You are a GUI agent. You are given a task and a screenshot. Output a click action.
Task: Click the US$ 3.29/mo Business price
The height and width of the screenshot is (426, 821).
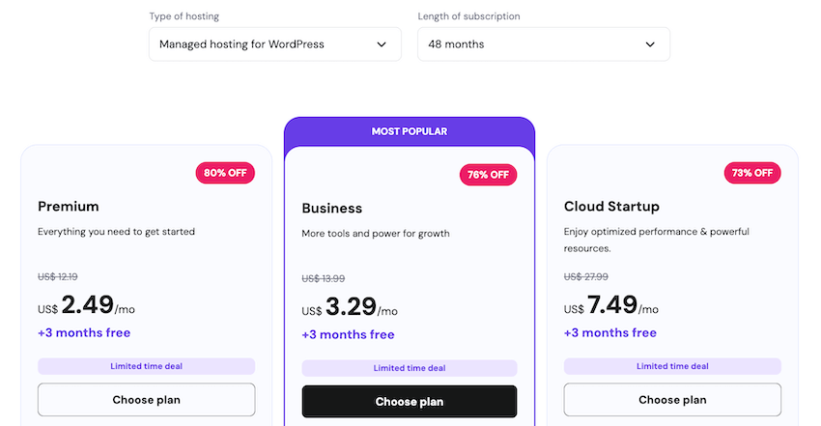point(350,308)
